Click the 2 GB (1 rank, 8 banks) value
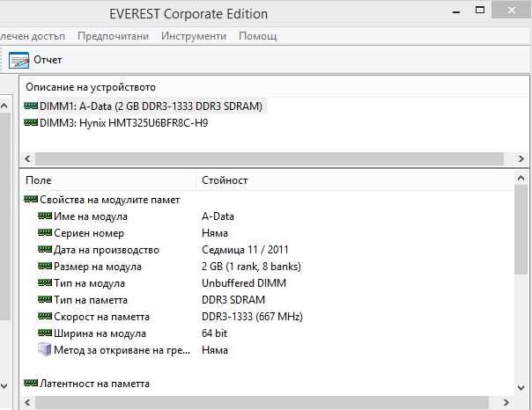Screen dimensions: 532x410 point(251,267)
